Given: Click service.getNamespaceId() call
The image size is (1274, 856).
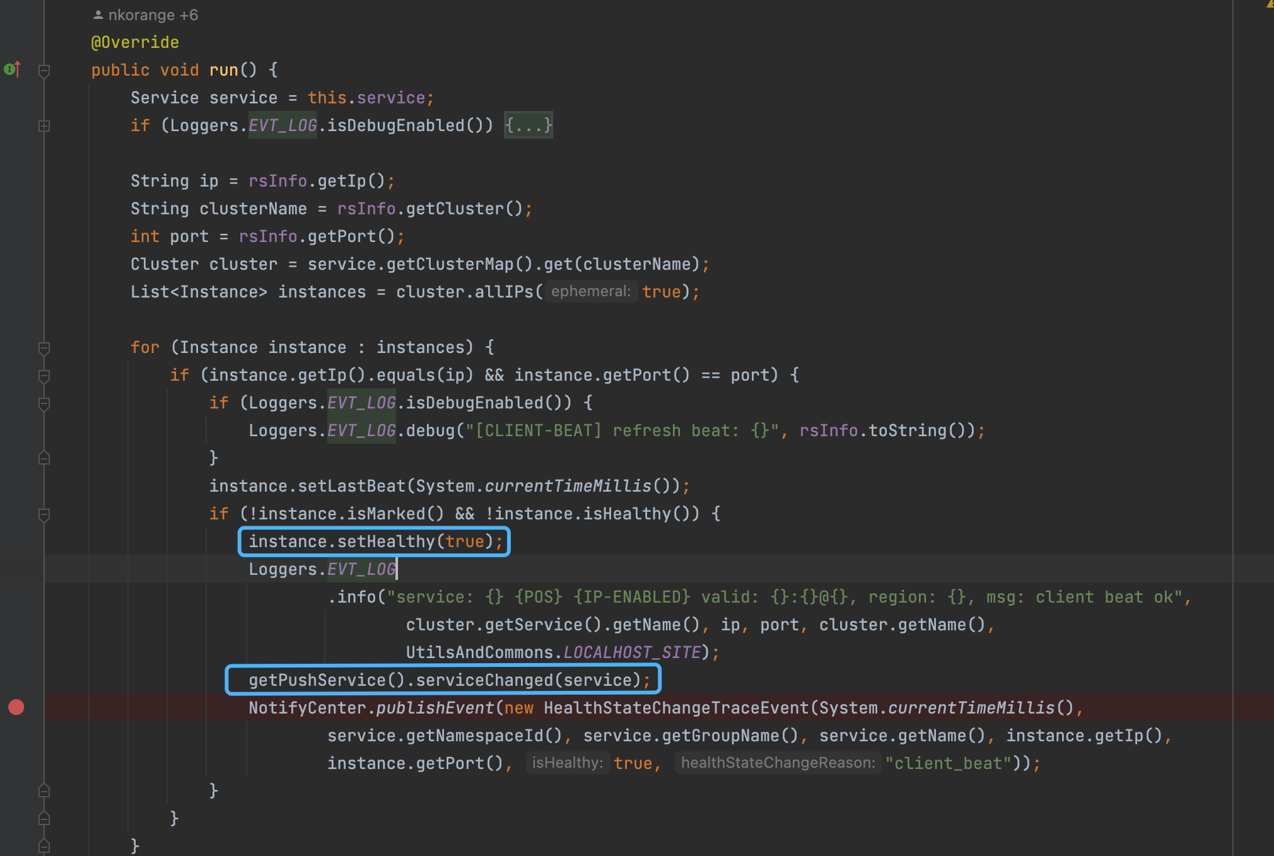Looking at the screenshot, I should coord(445,736).
